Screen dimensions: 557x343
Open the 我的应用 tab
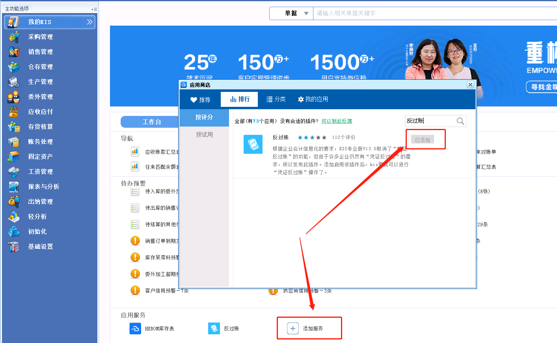pyautogui.click(x=313, y=99)
